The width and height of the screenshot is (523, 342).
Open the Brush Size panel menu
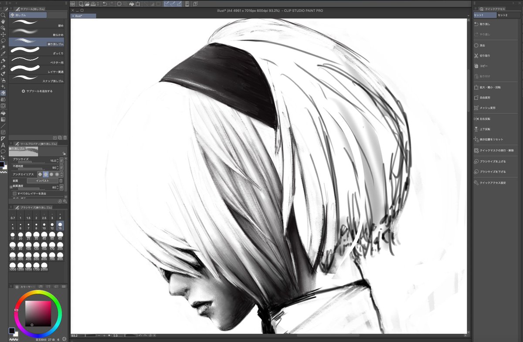coord(11,207)
